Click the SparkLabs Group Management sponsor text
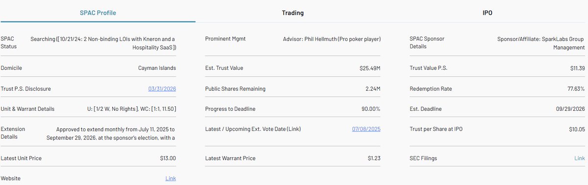The width and height of the screenshot is (588, 185). pos(541,43)
